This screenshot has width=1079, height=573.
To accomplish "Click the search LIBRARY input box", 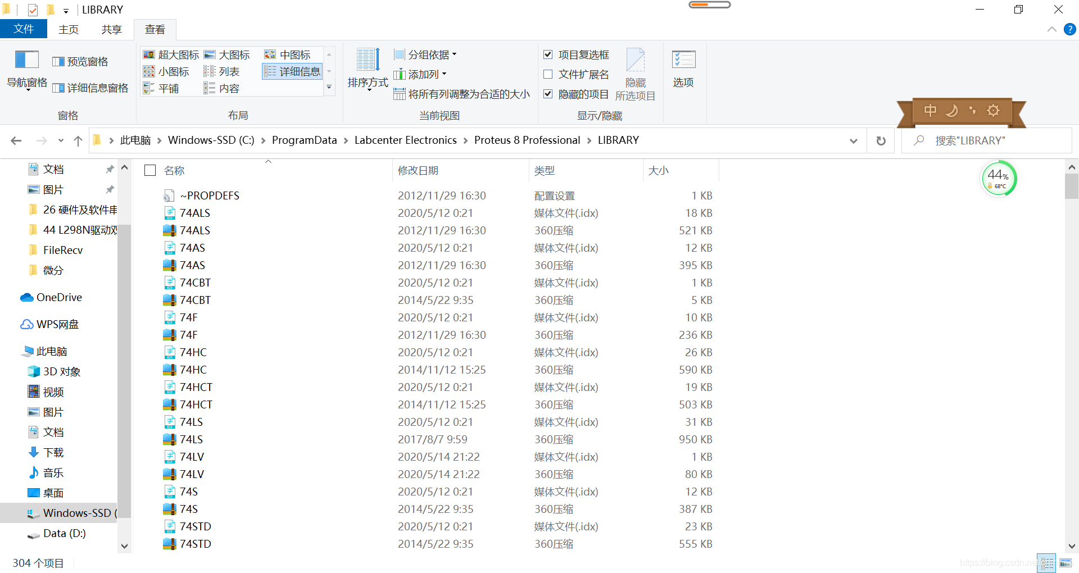I will pyautogui.click(x=987, y=140).
